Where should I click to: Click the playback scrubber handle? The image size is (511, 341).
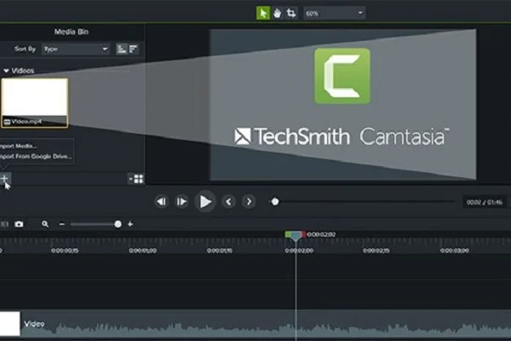pos(275,202)
